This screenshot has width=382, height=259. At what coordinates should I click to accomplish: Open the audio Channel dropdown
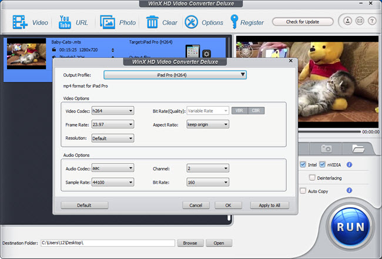tap(207, 168)
